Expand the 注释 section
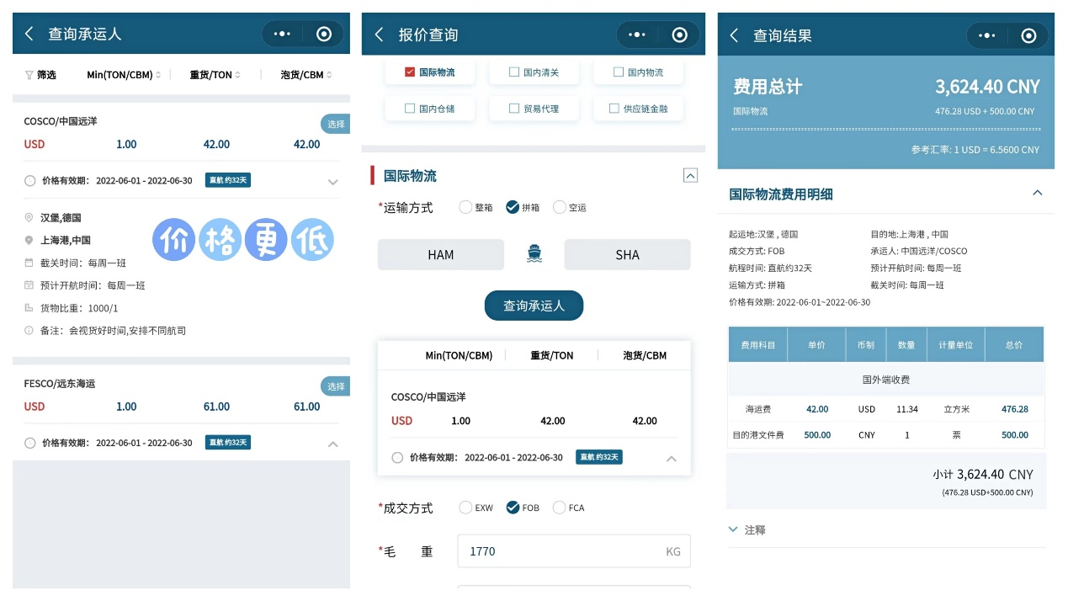 click(733, 529)
